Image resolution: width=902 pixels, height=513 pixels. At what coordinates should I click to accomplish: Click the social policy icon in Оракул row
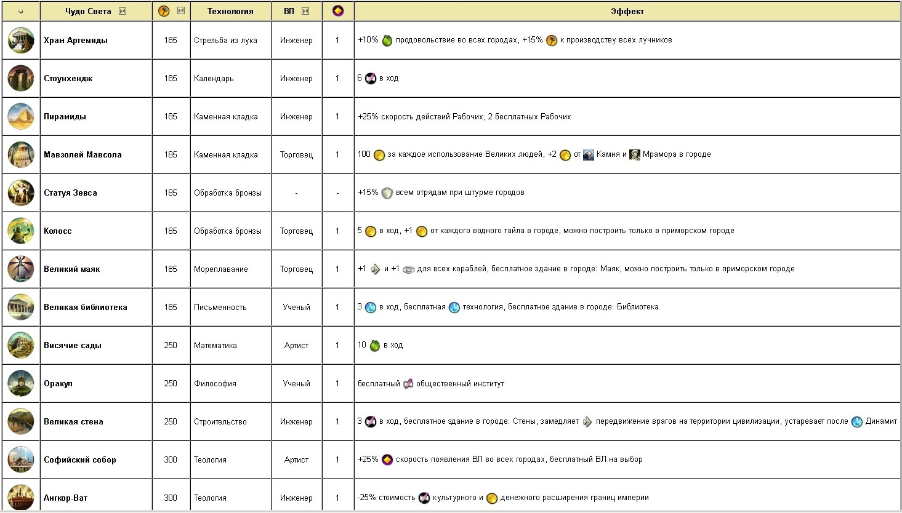[x=408, y=384]
